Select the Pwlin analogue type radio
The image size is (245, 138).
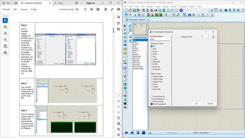152,54
